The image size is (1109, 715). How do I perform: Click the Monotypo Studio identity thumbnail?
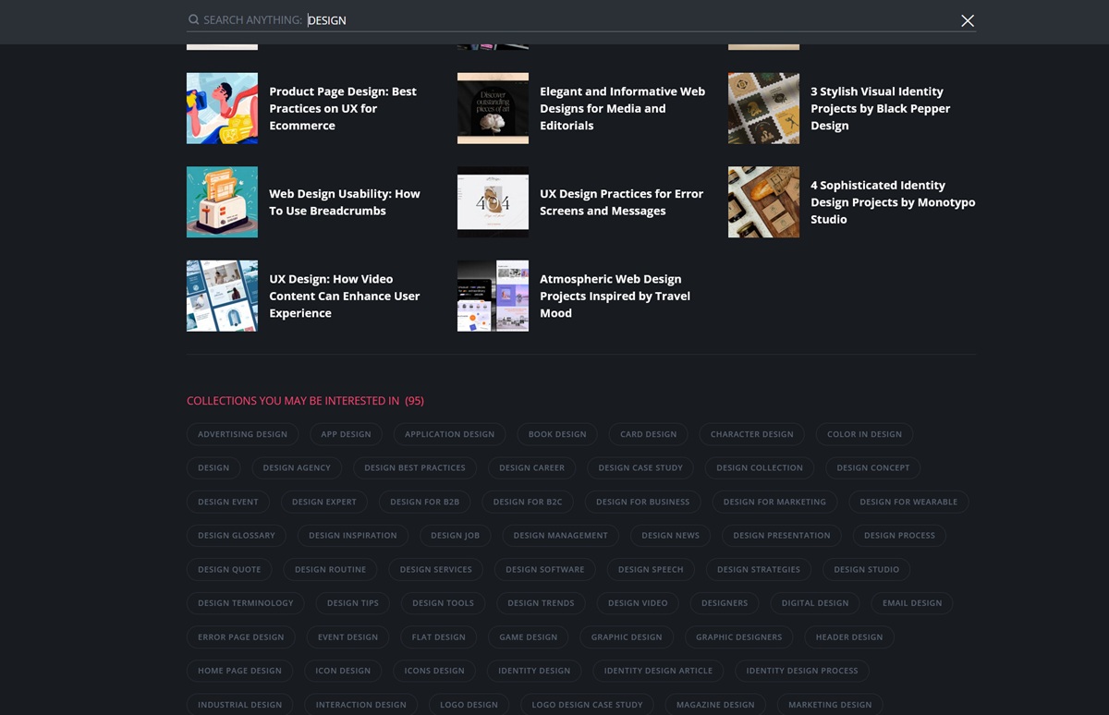(763, 202)
